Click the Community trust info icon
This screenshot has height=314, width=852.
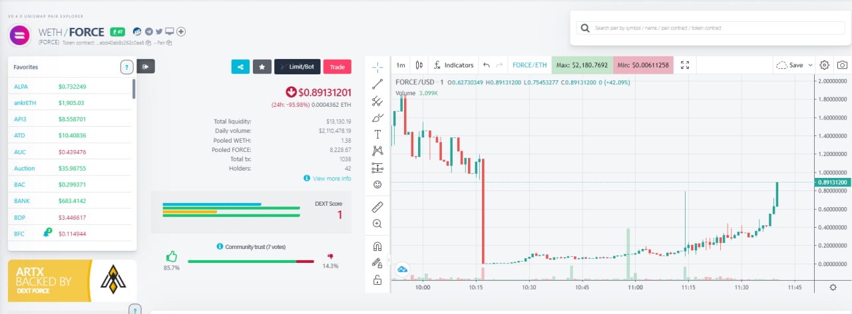coord(220,246)
